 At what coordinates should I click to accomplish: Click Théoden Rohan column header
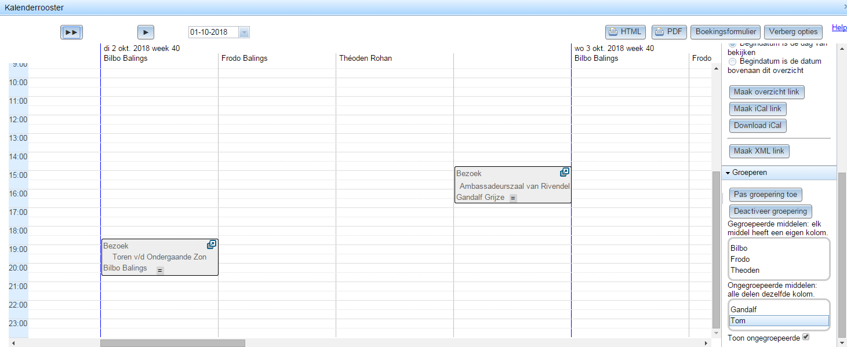click(365, 58)
